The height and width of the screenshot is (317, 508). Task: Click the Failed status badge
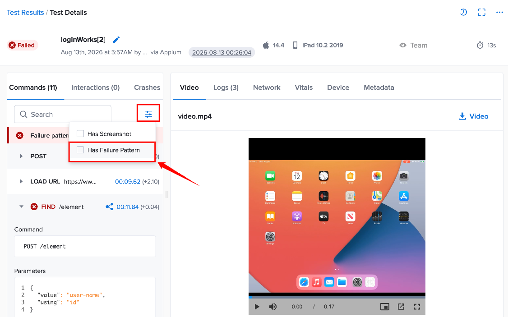pos(22,46)
